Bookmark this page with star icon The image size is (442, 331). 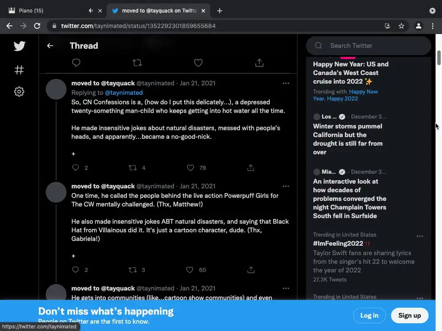click(401, 26)
